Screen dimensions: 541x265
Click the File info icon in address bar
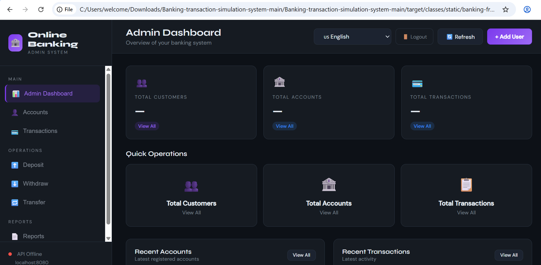pyautogui.click(x=60, y=9)
